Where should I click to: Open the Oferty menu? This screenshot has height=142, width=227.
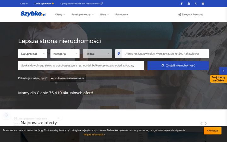(60, 15)
